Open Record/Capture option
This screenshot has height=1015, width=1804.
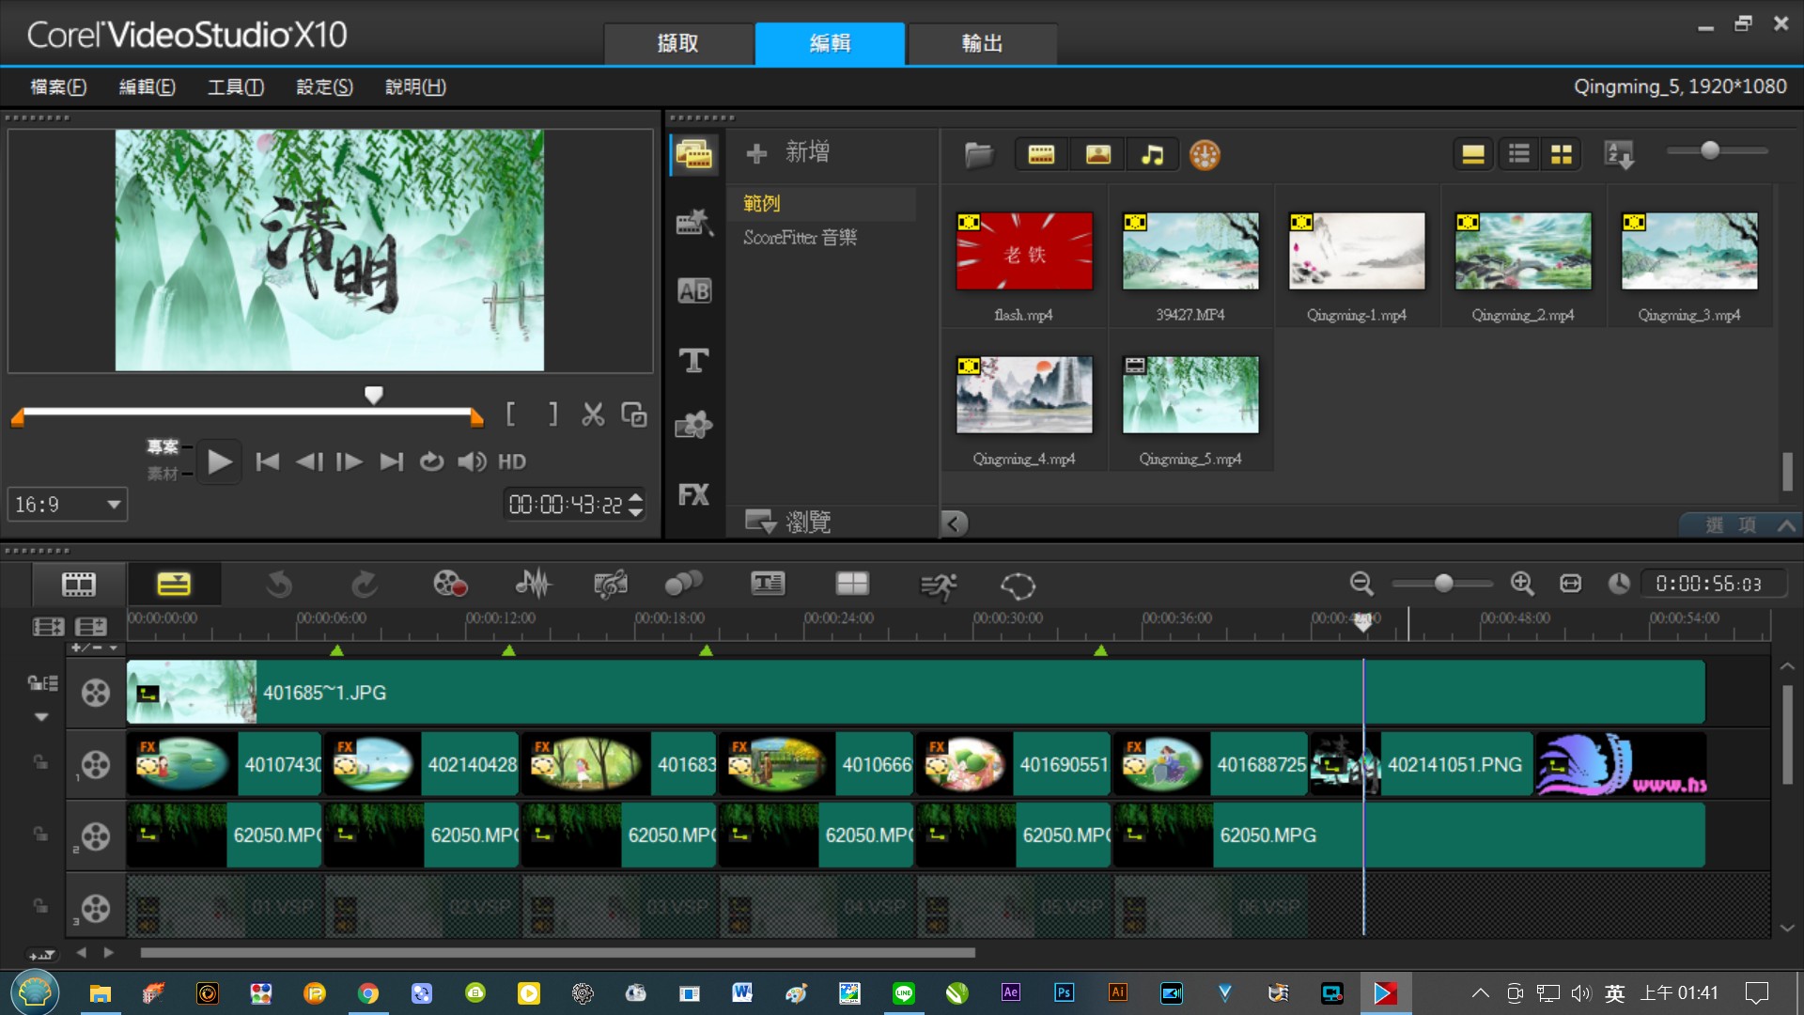click(x=450, y=585)
